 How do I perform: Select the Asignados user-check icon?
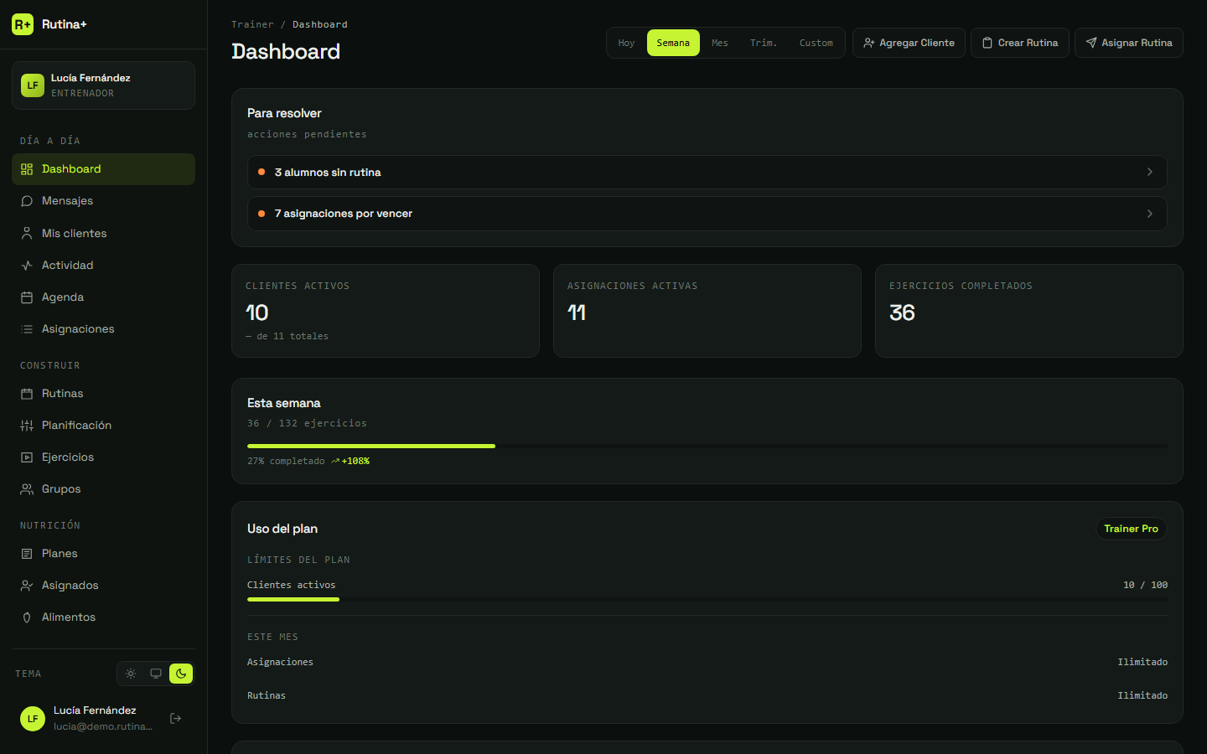[27, 586]
